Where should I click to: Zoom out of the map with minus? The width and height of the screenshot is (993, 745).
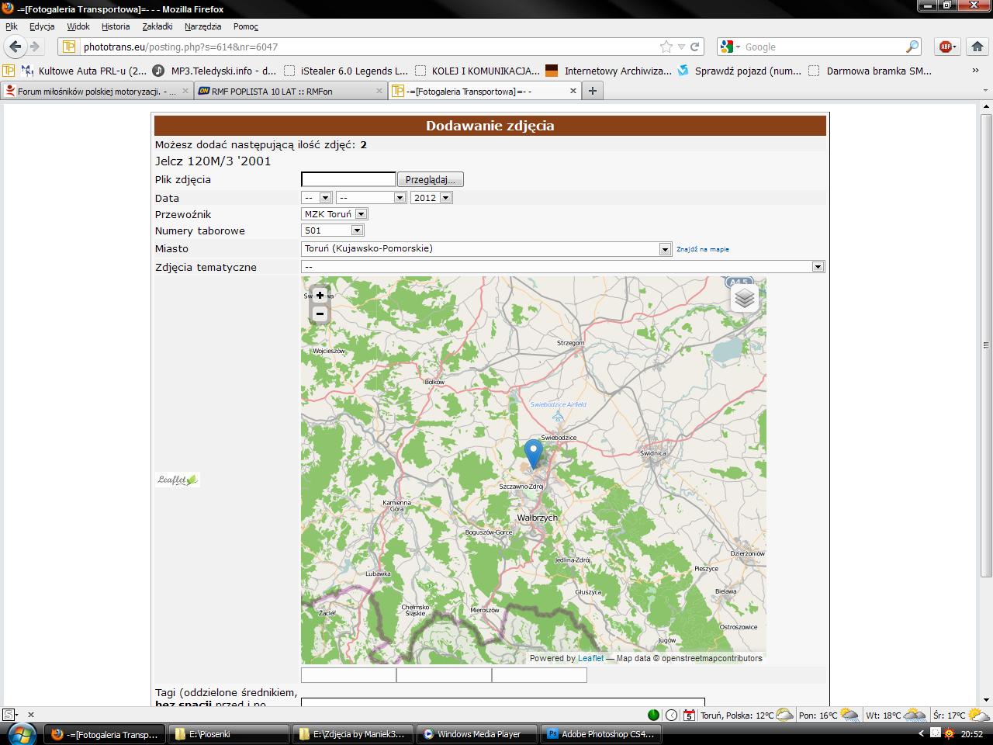coord(320,314)
